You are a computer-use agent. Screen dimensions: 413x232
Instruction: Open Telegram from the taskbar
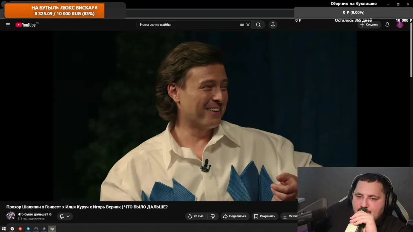pos(28,229)
